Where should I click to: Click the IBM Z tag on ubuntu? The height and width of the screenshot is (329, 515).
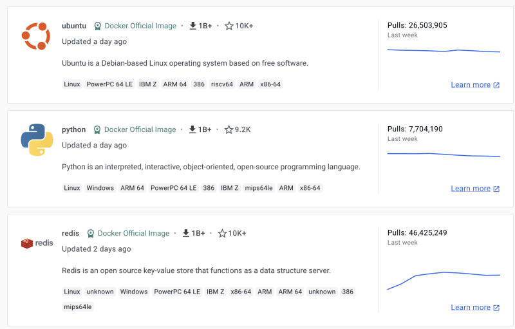point(147,84)
